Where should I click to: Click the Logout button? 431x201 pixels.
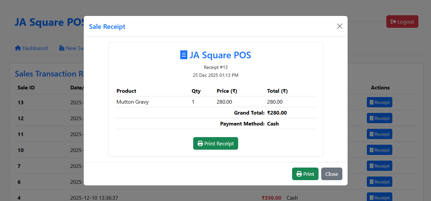402,21
